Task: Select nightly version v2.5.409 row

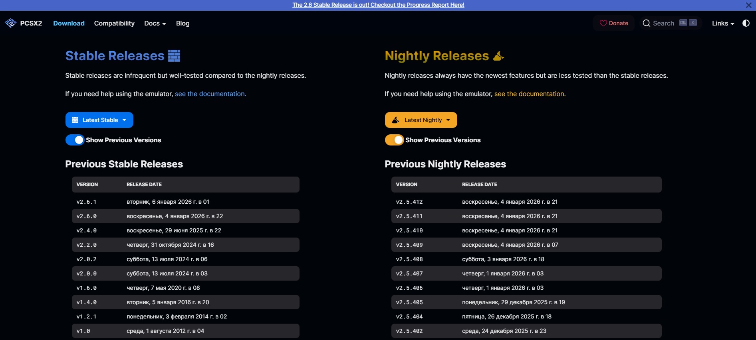Action: tap(526, 245)
